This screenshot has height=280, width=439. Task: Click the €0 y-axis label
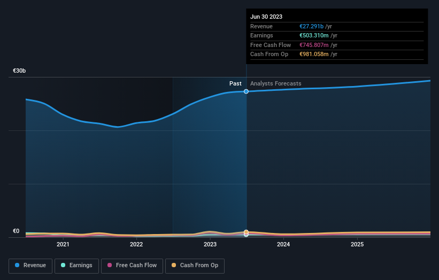[x=16, y=231]
